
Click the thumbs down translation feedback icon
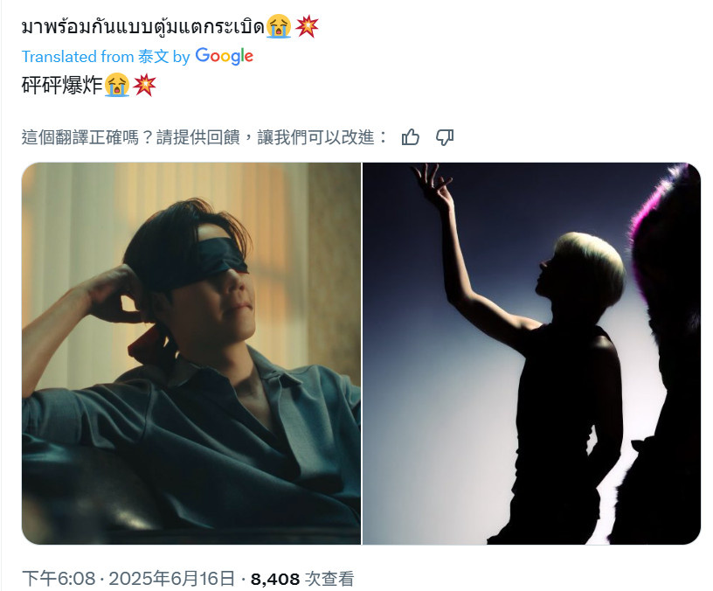point(445,137)
